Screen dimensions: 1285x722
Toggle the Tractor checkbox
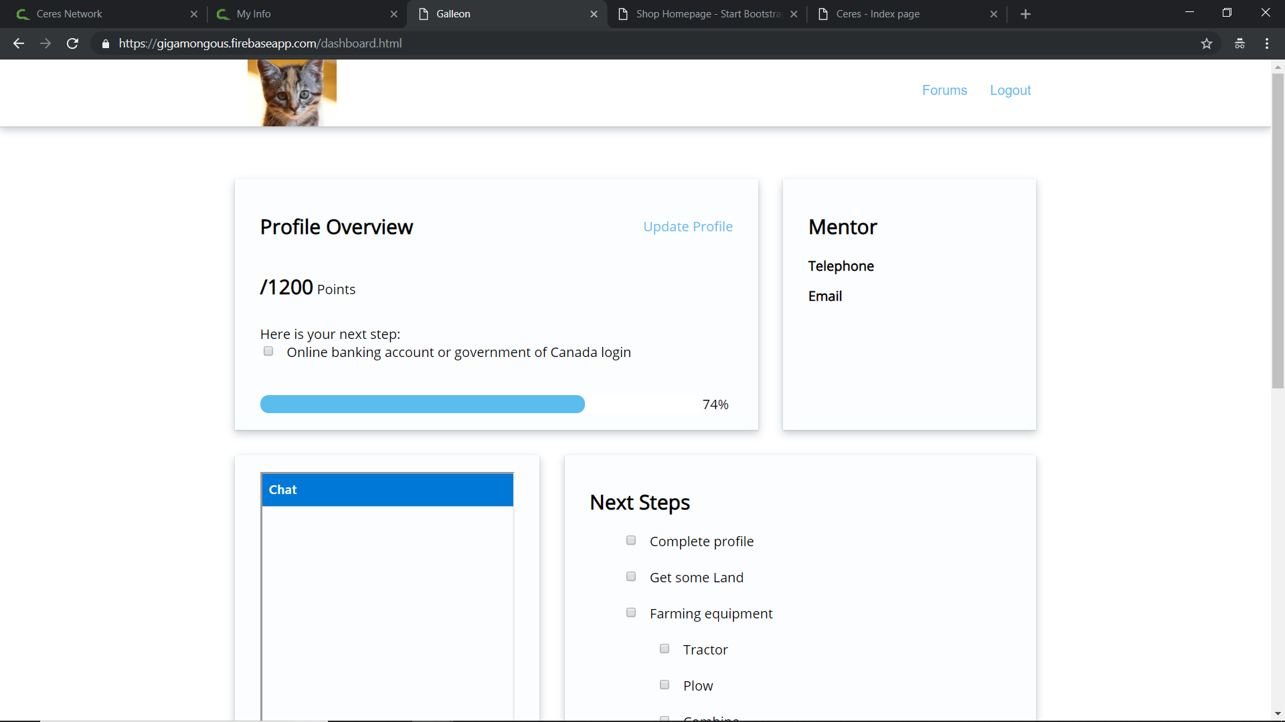coord(665,649)
